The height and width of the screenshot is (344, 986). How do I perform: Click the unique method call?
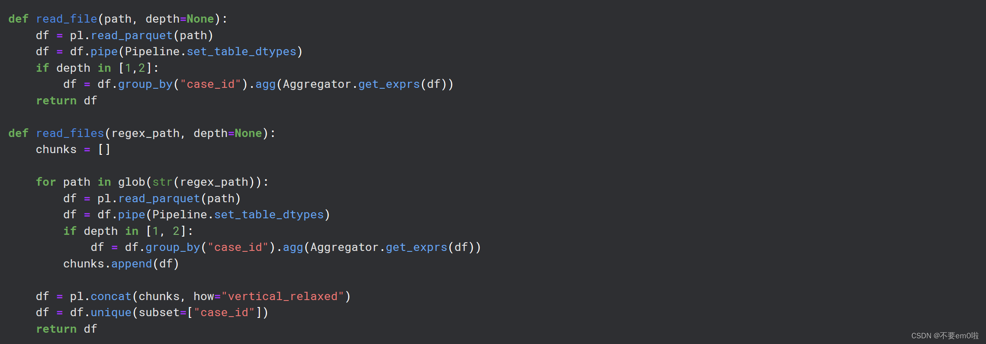click(111, 313)
